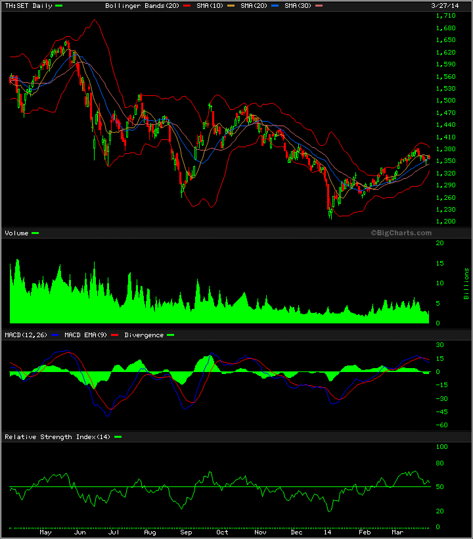The width and height of the screenshot is (473, 539).
Task: Click the pink SMA(30) legend swatch
Action: tap(319, 5)
